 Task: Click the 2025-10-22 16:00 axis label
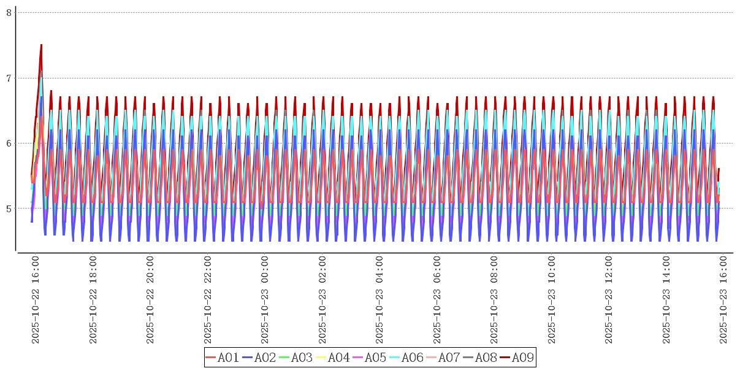(36, 300)
